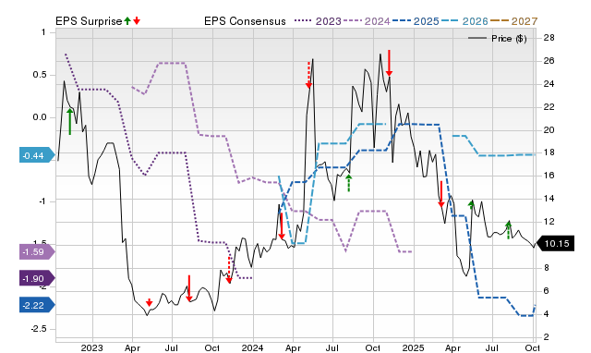The width and height of the screenshot is (591, 353).
Task: Click the -2.5 EPS axis label
Action: [39, 329]
